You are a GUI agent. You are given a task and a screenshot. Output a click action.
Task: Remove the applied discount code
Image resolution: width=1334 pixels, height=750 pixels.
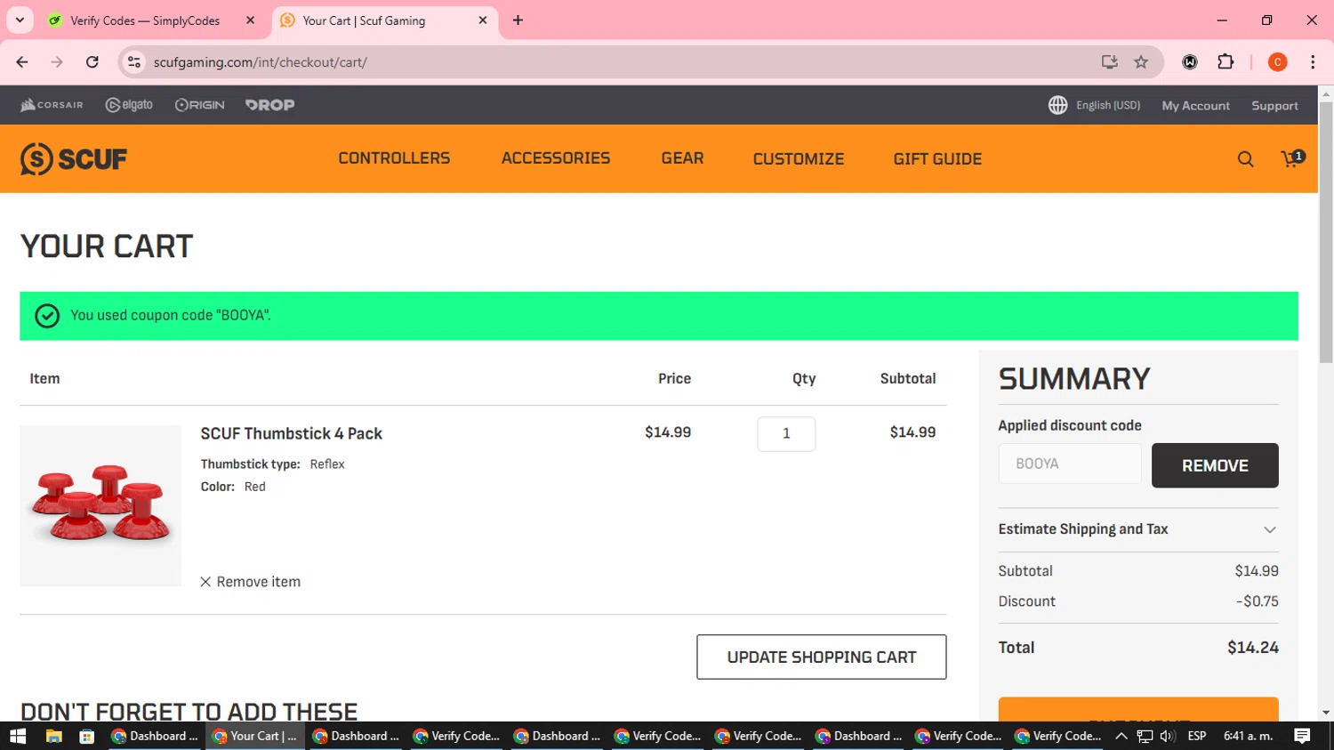click(x=1215, y=465)
